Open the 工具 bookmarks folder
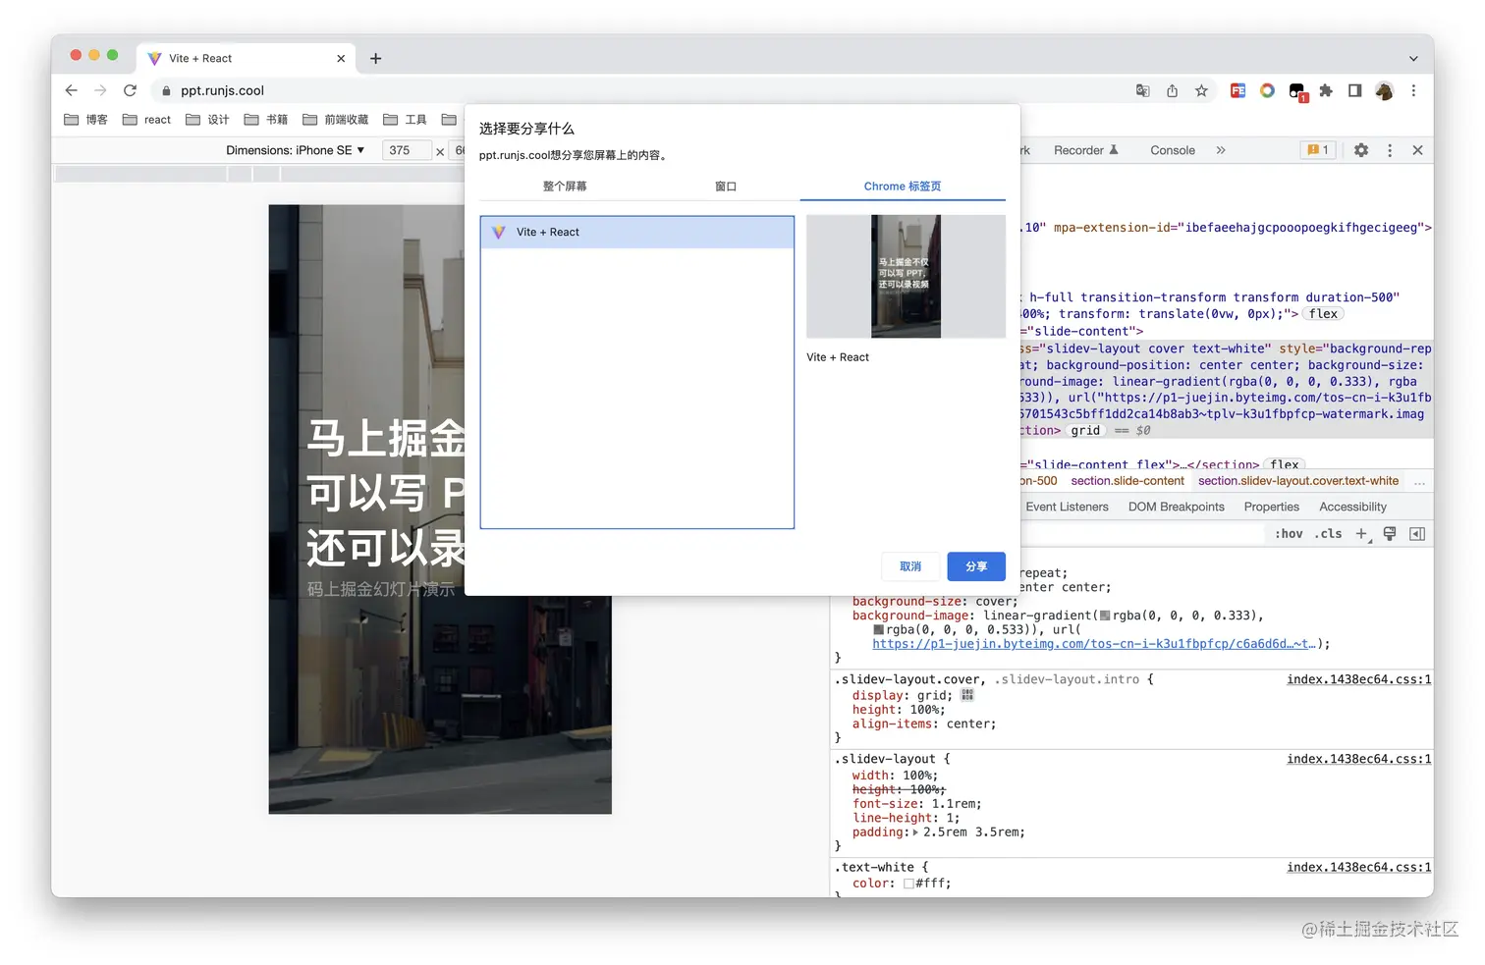The width and height of the screenshot is (1485, 965). point(405,120)
